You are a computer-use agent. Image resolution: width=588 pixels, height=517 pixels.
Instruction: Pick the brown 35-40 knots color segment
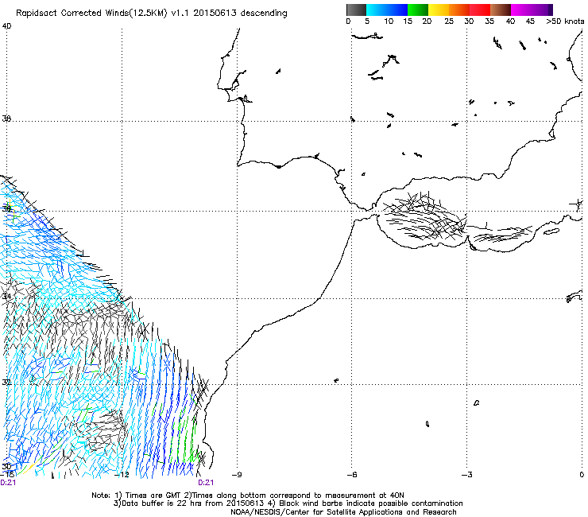501,10
